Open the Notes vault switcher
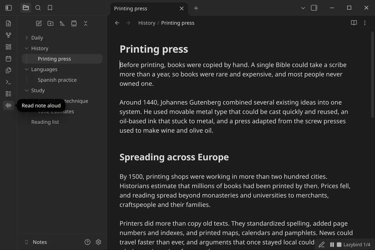This screenshot has height=250, width=375. [x=36, y=242]
